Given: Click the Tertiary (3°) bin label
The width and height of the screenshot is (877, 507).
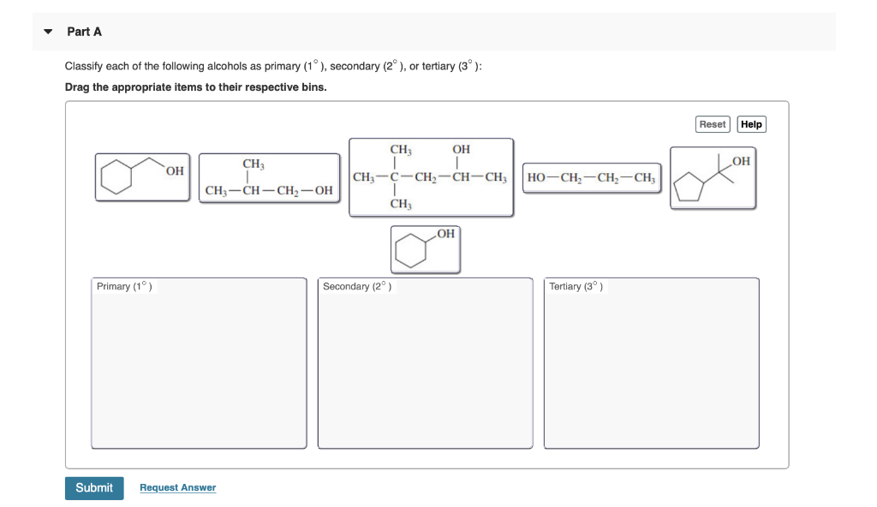Looking at the screenshot, I should coord(576,286).
